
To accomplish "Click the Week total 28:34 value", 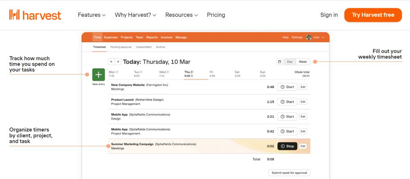I will click(306, 76).
